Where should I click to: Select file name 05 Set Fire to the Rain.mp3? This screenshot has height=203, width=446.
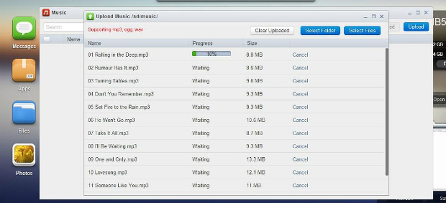119,107
